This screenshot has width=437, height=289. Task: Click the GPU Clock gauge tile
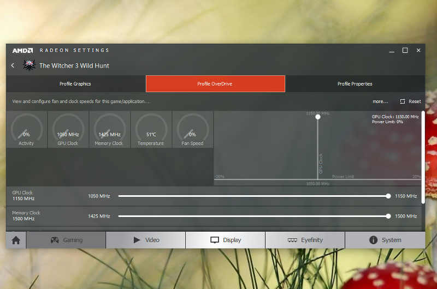coord(68,129)
